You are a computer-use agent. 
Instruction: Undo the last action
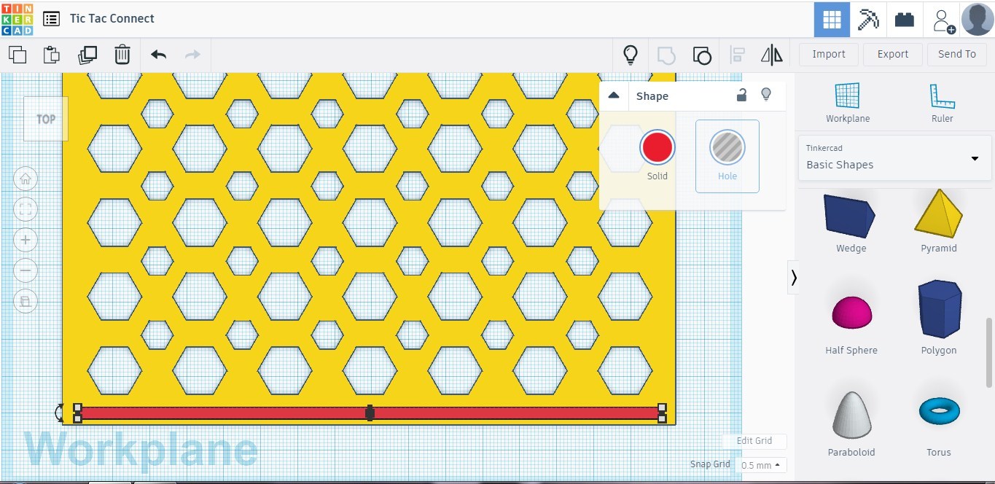coord(158,55)
